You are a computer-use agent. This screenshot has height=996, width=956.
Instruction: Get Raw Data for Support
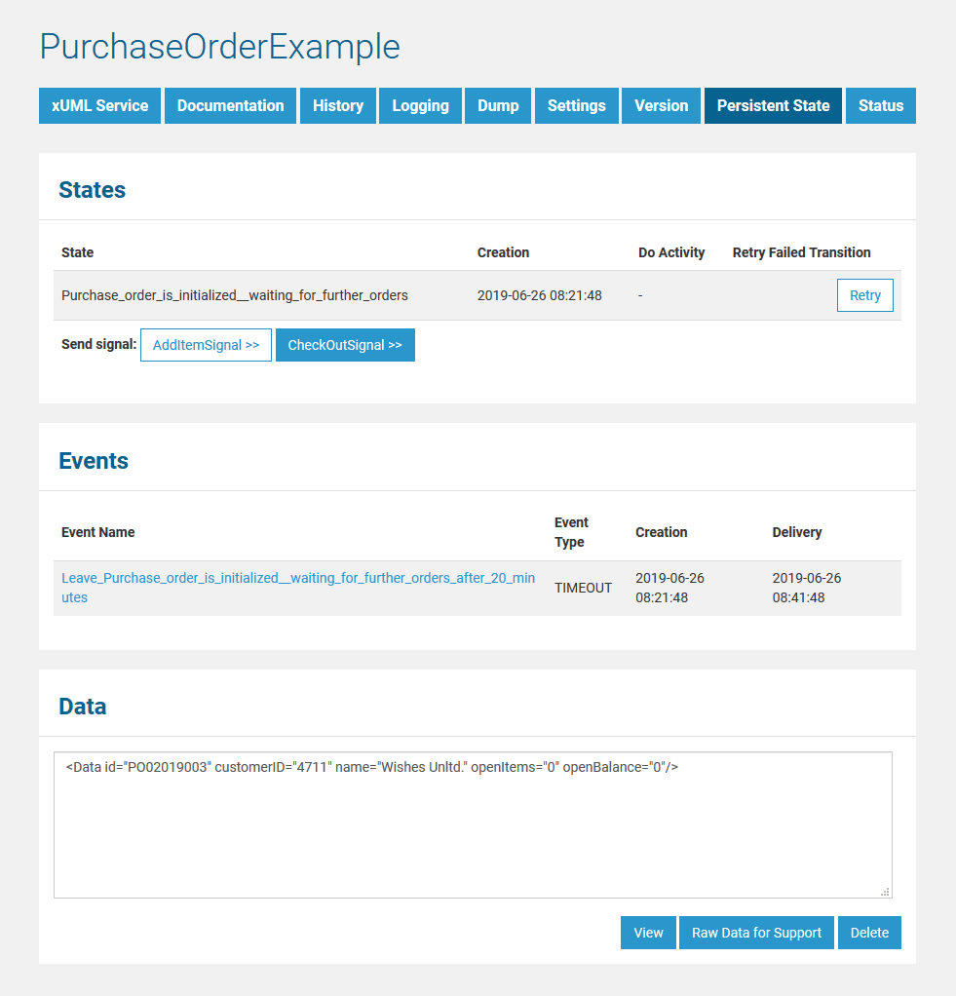pos(756,933)
